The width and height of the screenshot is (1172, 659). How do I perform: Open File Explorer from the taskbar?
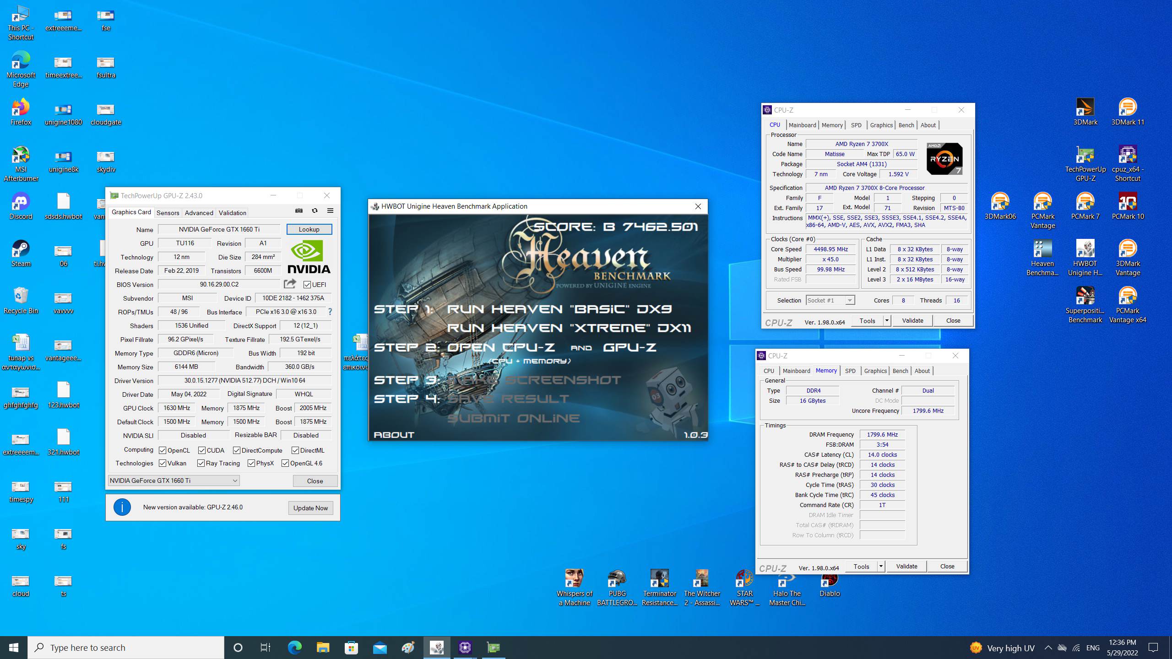pos(323,647)
